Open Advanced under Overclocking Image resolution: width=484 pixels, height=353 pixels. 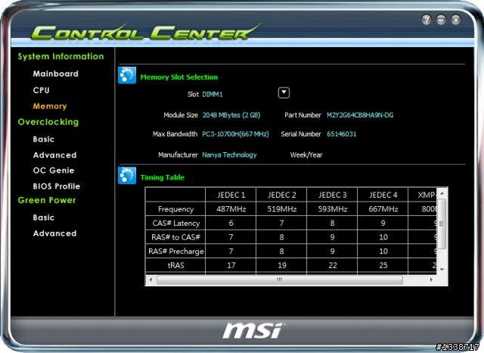coord(54,155)
